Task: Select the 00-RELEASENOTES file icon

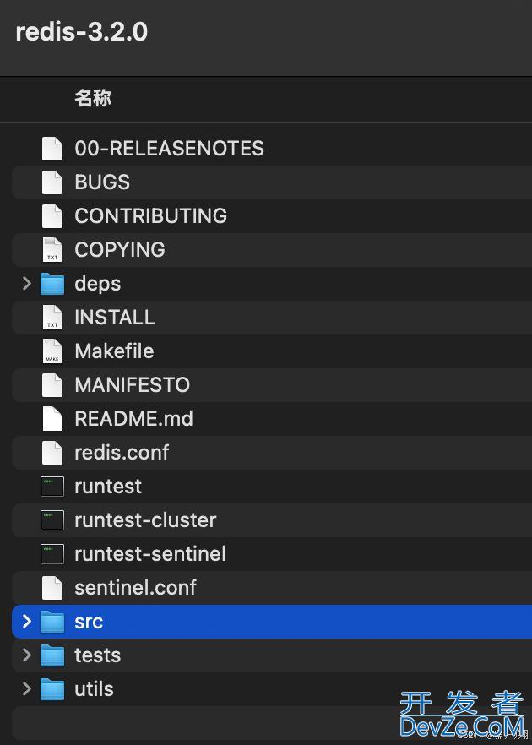Action: (x=52, y=149)
